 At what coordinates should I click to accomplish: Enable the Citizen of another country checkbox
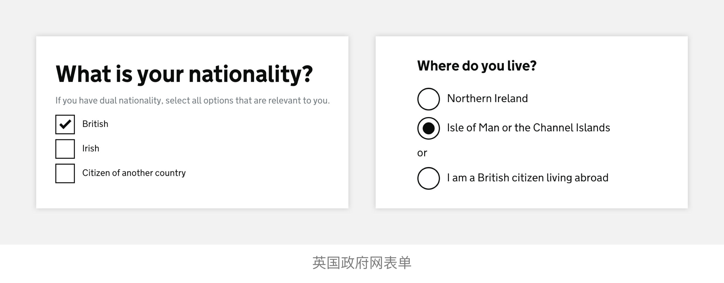pyautogui.click(x=65, y=173)
